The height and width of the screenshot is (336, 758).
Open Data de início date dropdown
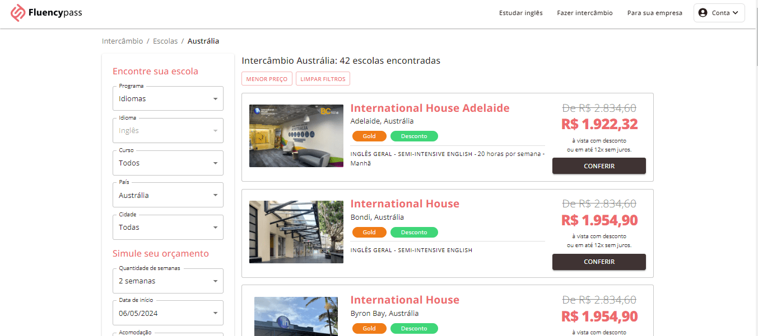[x=168, y=313]
